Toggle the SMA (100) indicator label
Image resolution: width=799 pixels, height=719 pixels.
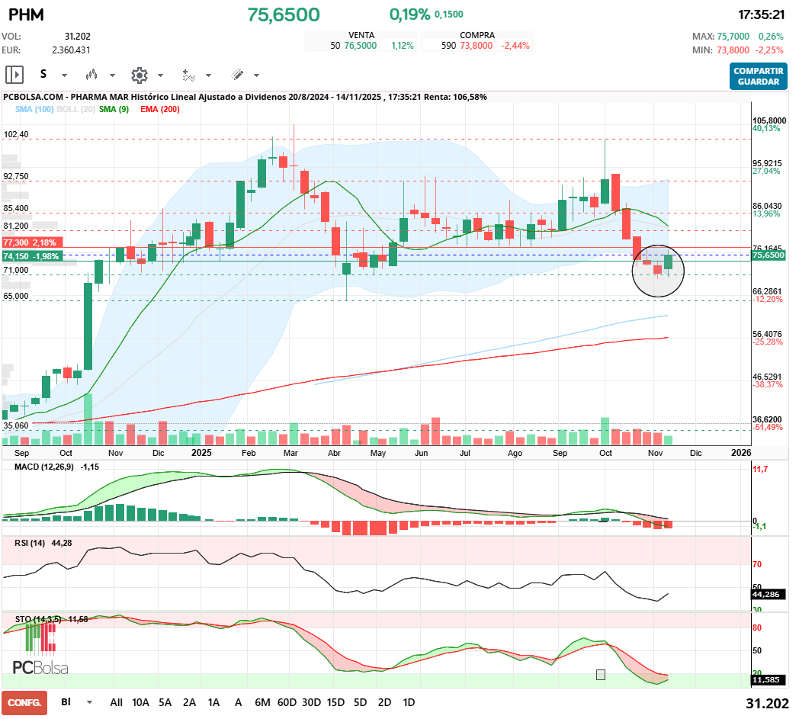coord(34,110)
